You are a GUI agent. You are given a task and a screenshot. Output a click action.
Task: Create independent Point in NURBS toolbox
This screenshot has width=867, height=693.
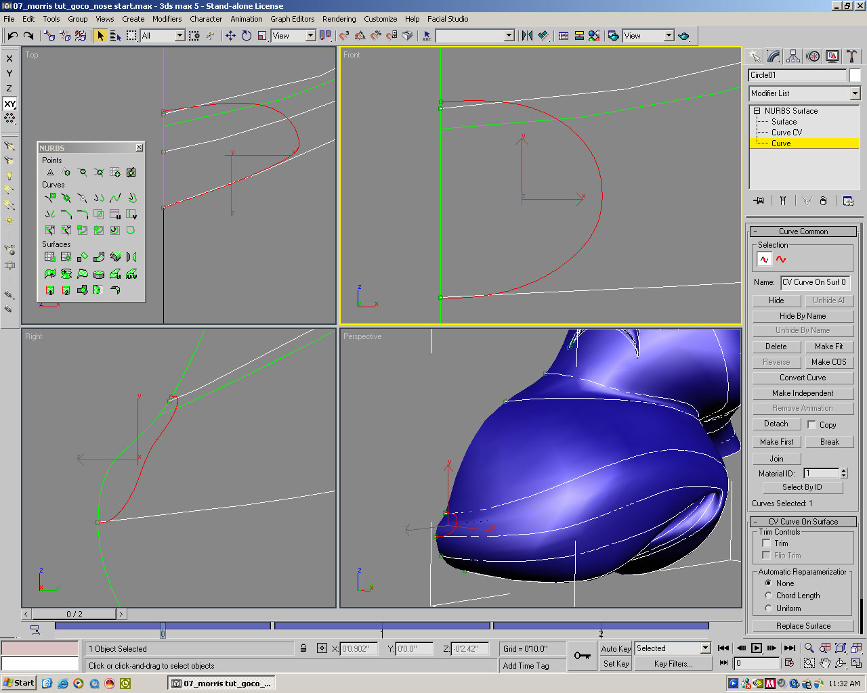[49, 173]
